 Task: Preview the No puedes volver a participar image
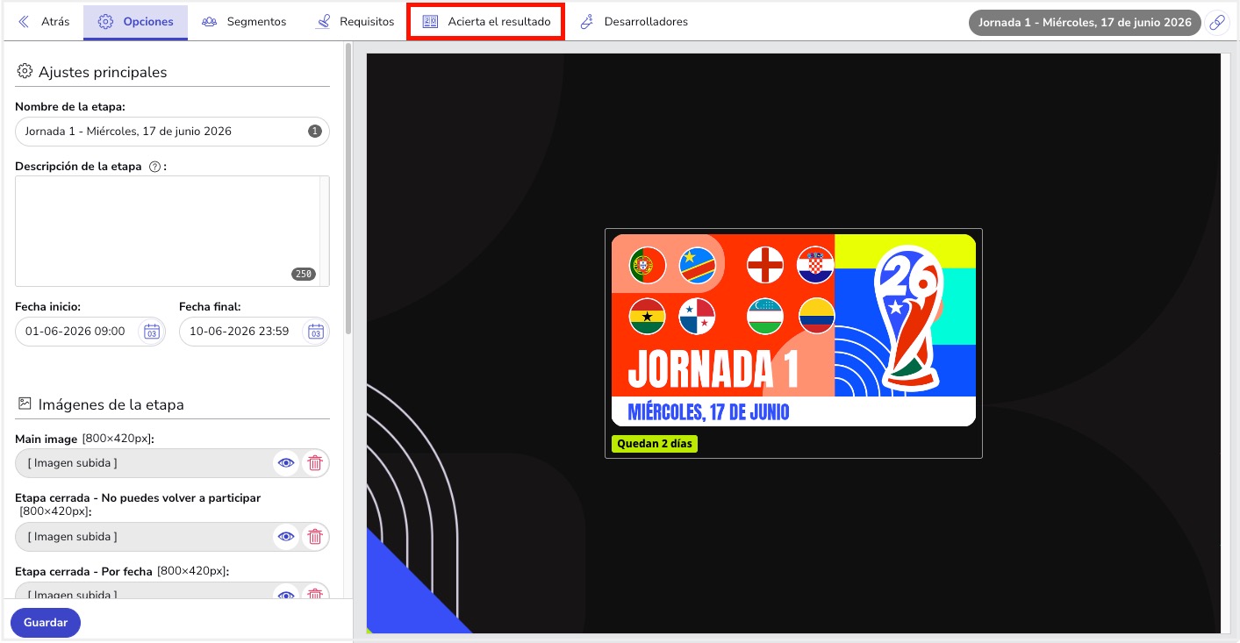tap(286, 537)
